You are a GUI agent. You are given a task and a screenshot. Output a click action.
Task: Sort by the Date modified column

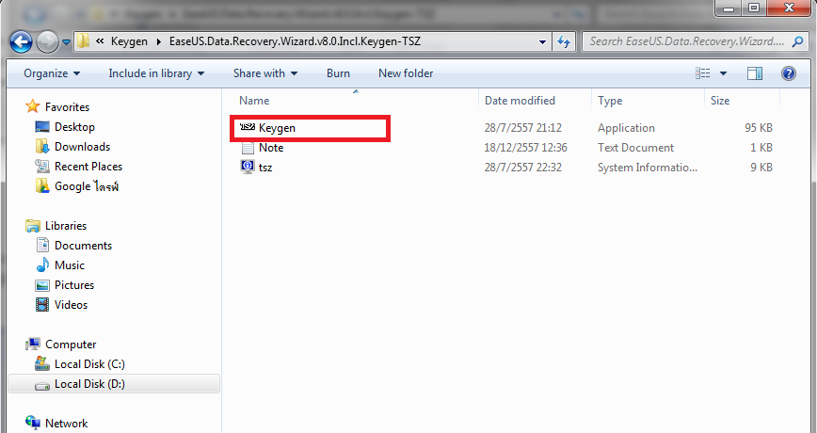[520, 101]
